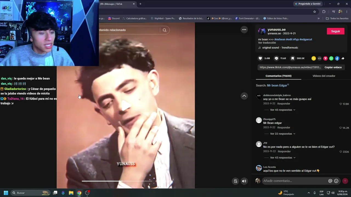Screen dimensions: 351x197
Task: Open the Chrome extensions puzzle icon
Action: click(324, 11)
